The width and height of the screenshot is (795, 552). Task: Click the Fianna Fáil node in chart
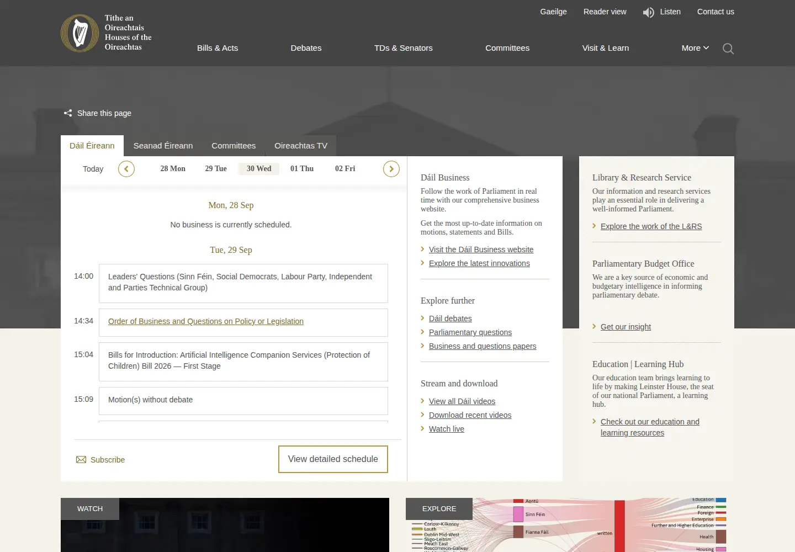[518, 532]
